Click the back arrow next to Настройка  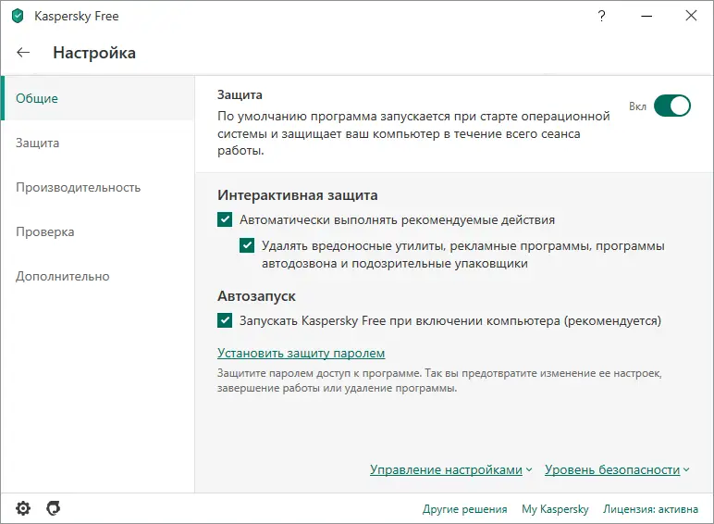pos(23,53)
